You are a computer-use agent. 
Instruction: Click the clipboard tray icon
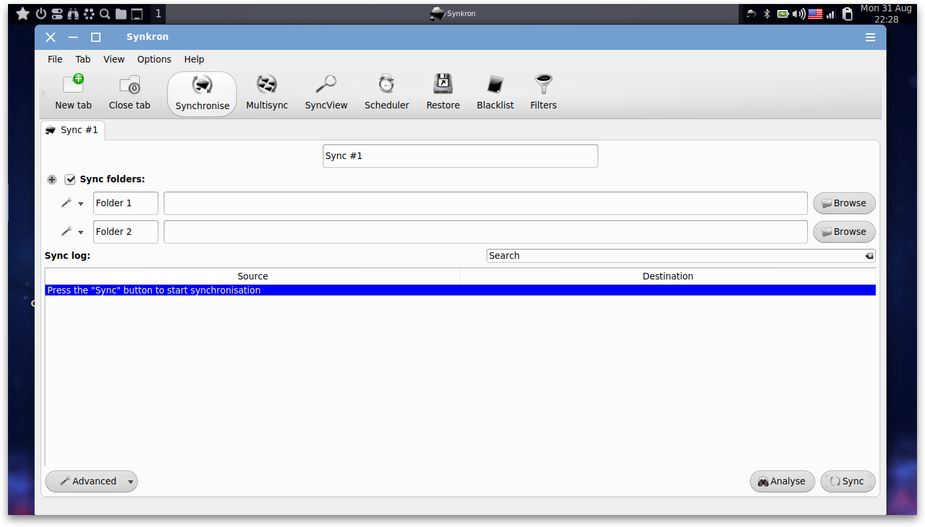[x=847, y=14]
